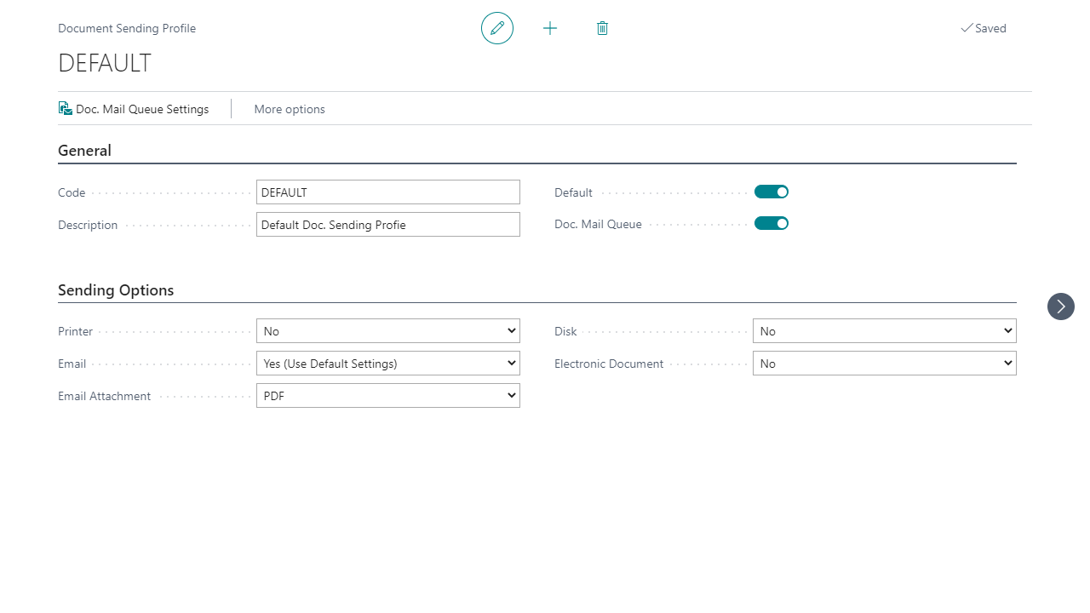
Task: Click the DEFAULT page title
Action: pyautogui.click(x=105, y=63)
